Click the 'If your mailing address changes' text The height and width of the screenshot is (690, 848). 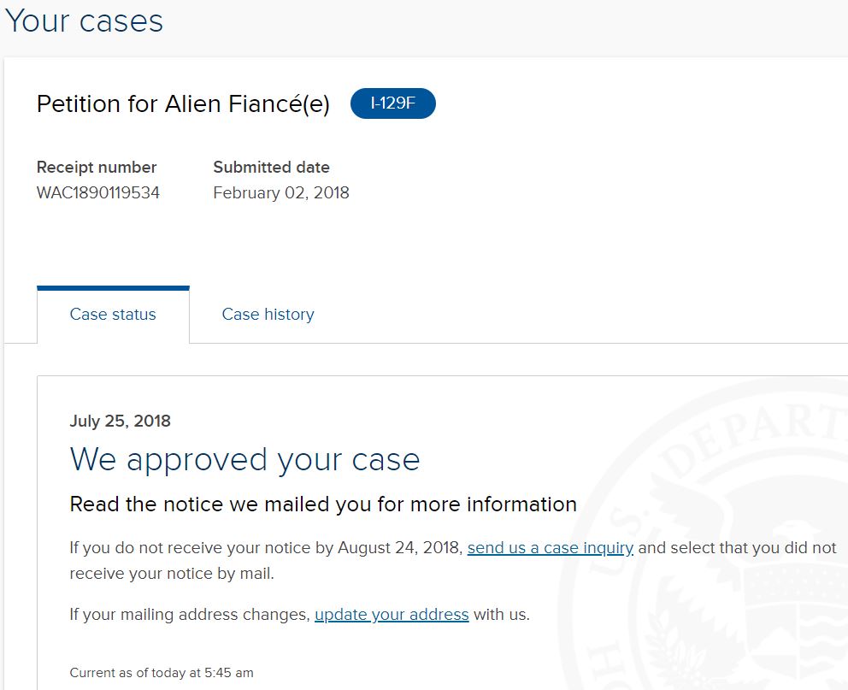pos(190,614)
